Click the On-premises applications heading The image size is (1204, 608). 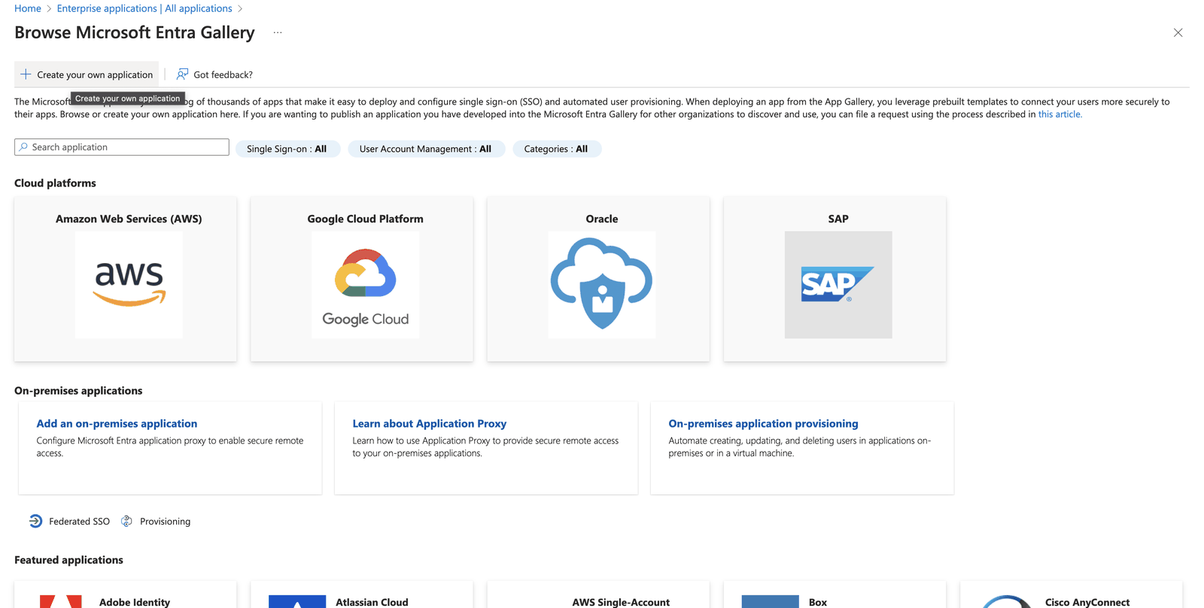tap(78, 391)
